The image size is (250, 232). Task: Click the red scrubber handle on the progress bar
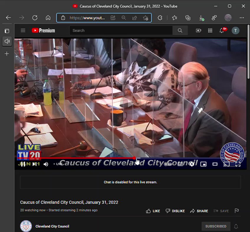[134, 158]
